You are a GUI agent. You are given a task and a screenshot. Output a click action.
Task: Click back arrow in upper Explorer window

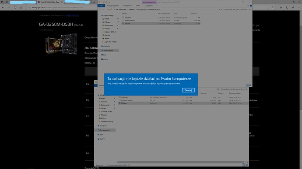tap(100, 10)
